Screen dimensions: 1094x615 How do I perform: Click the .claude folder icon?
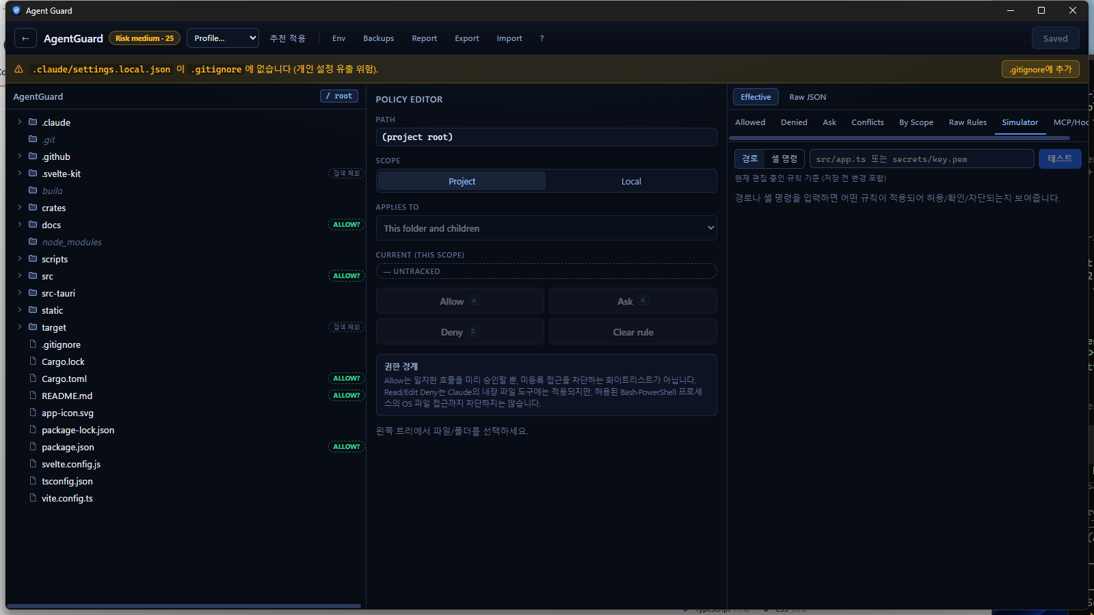33,122
